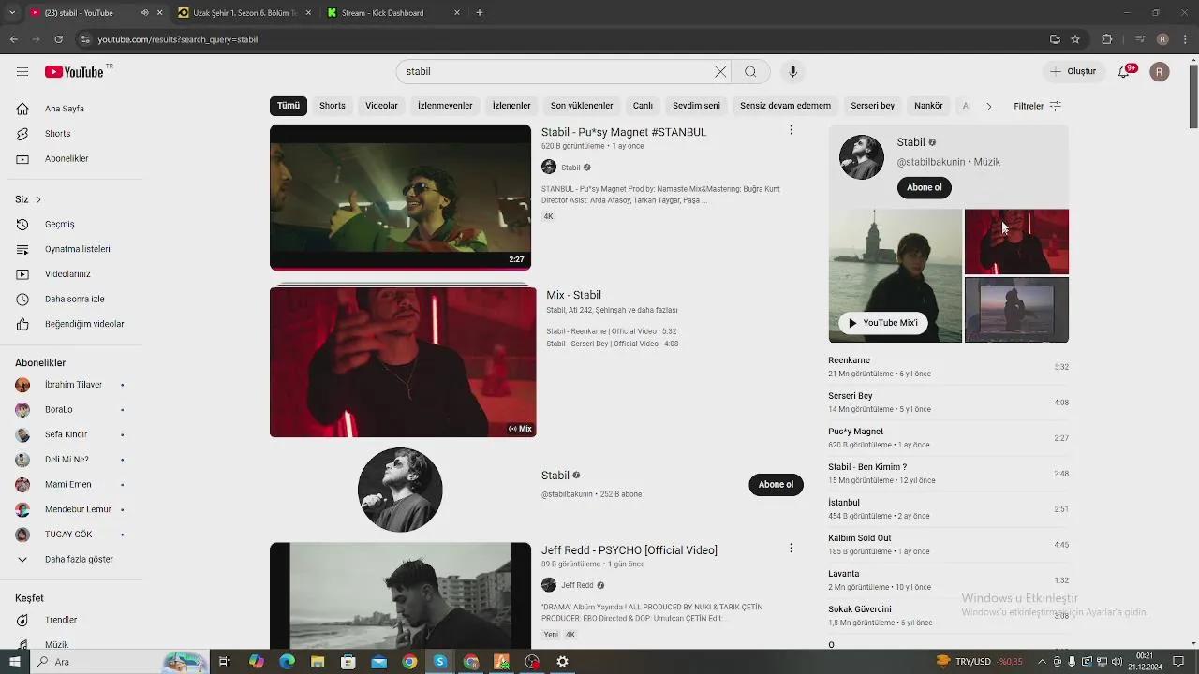Expand the Siz section
Image resolution: width=1199 pixels, height=674 pixels.
[28, 199]
